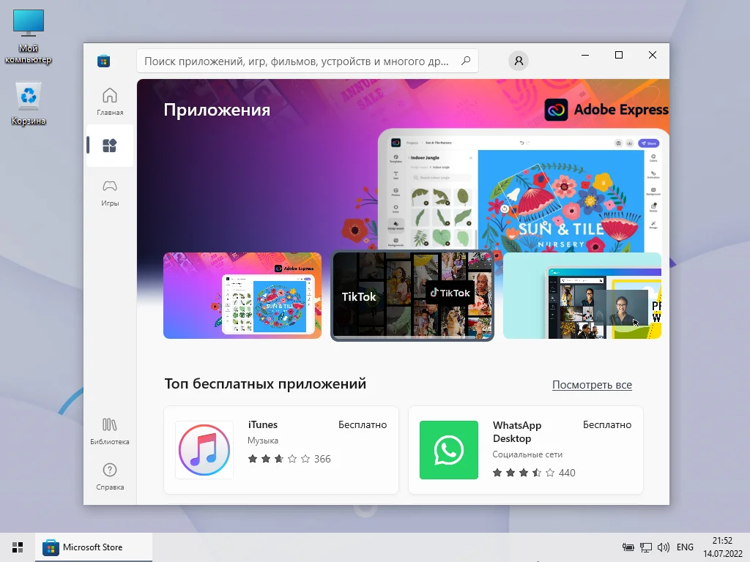Follow the Посмотреть все link

tap(592, 385)
